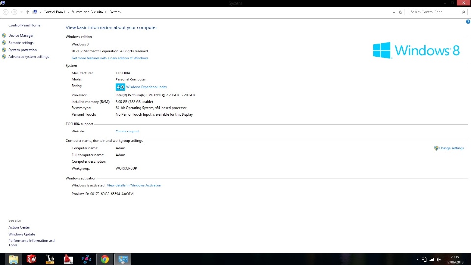Launch Autodesk Inventor from taskbar

click(x=50, y=259)
